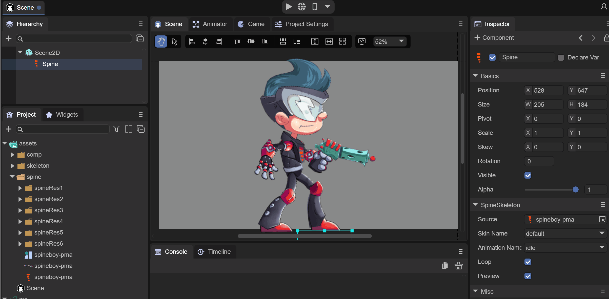Lock the Inspector panel
This screenshot has height=299, width=609.
[x=606, y=38]
